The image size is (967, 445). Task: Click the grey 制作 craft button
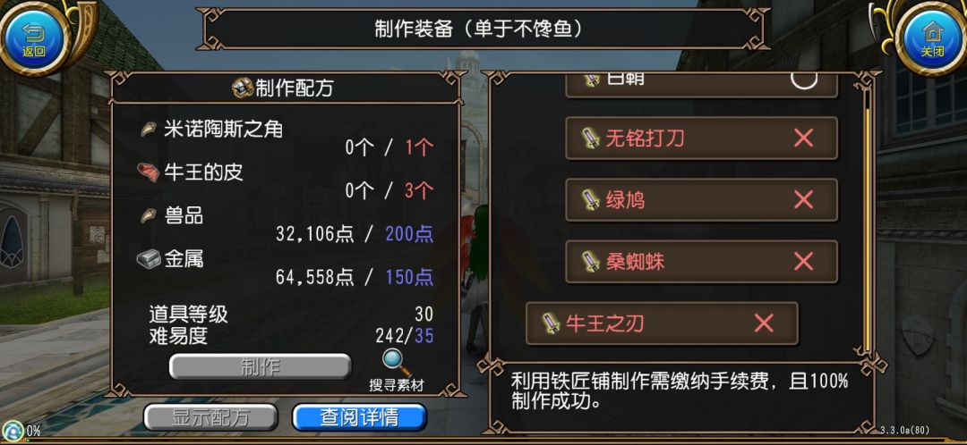click(261, 367)
